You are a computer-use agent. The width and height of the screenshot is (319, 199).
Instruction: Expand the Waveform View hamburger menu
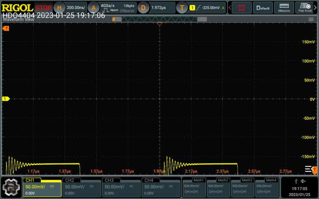[x=311, y=19]
